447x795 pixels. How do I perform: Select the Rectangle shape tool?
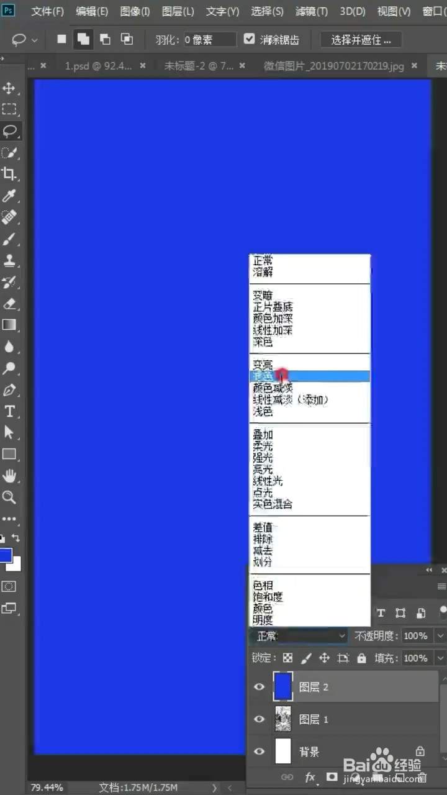click(9, 454)
